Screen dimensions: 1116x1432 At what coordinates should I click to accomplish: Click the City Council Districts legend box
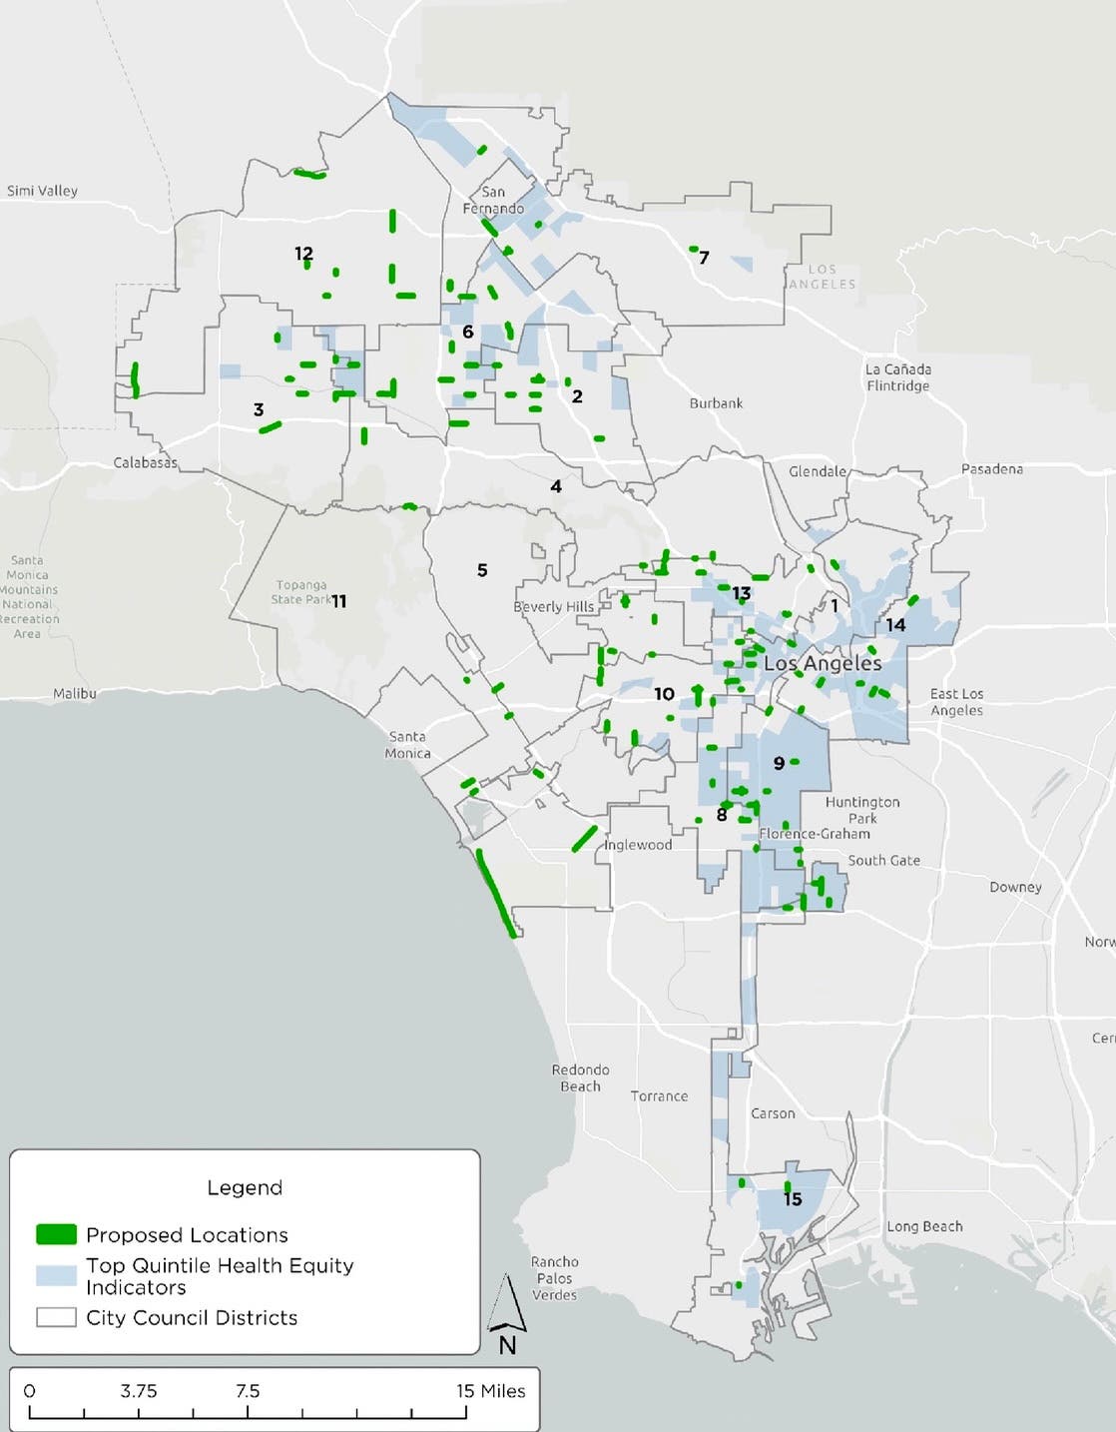click(56, 1317)
